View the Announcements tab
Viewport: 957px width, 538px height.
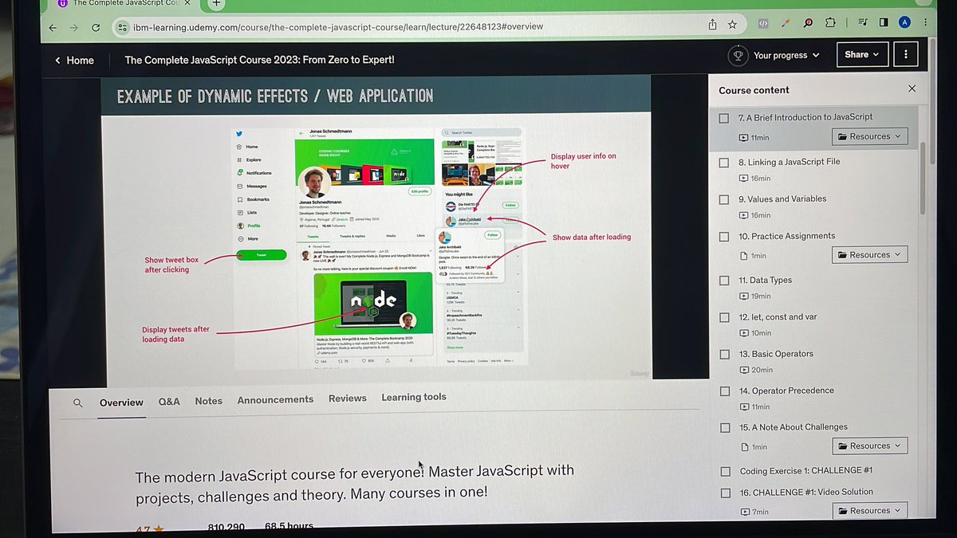(275, 399)
